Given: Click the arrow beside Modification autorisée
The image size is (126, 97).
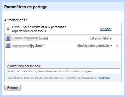Looking at the screenshot, I should pos(111,45).
